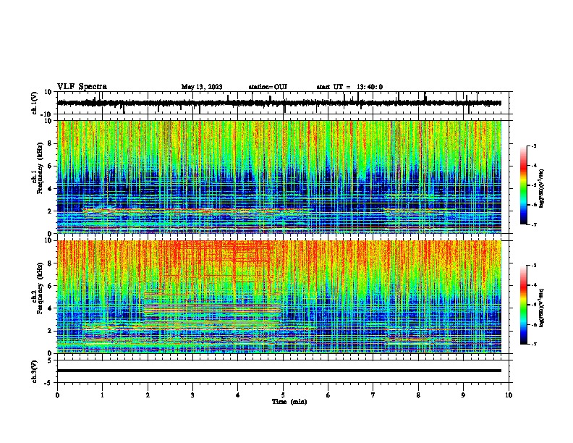Click the "station=OUI" header label
Viewport: 573px width, 443px height.
click(268, 87)
